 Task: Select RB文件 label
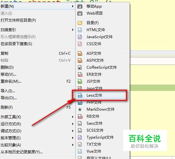pyautogui.click(x=93, y=116)
